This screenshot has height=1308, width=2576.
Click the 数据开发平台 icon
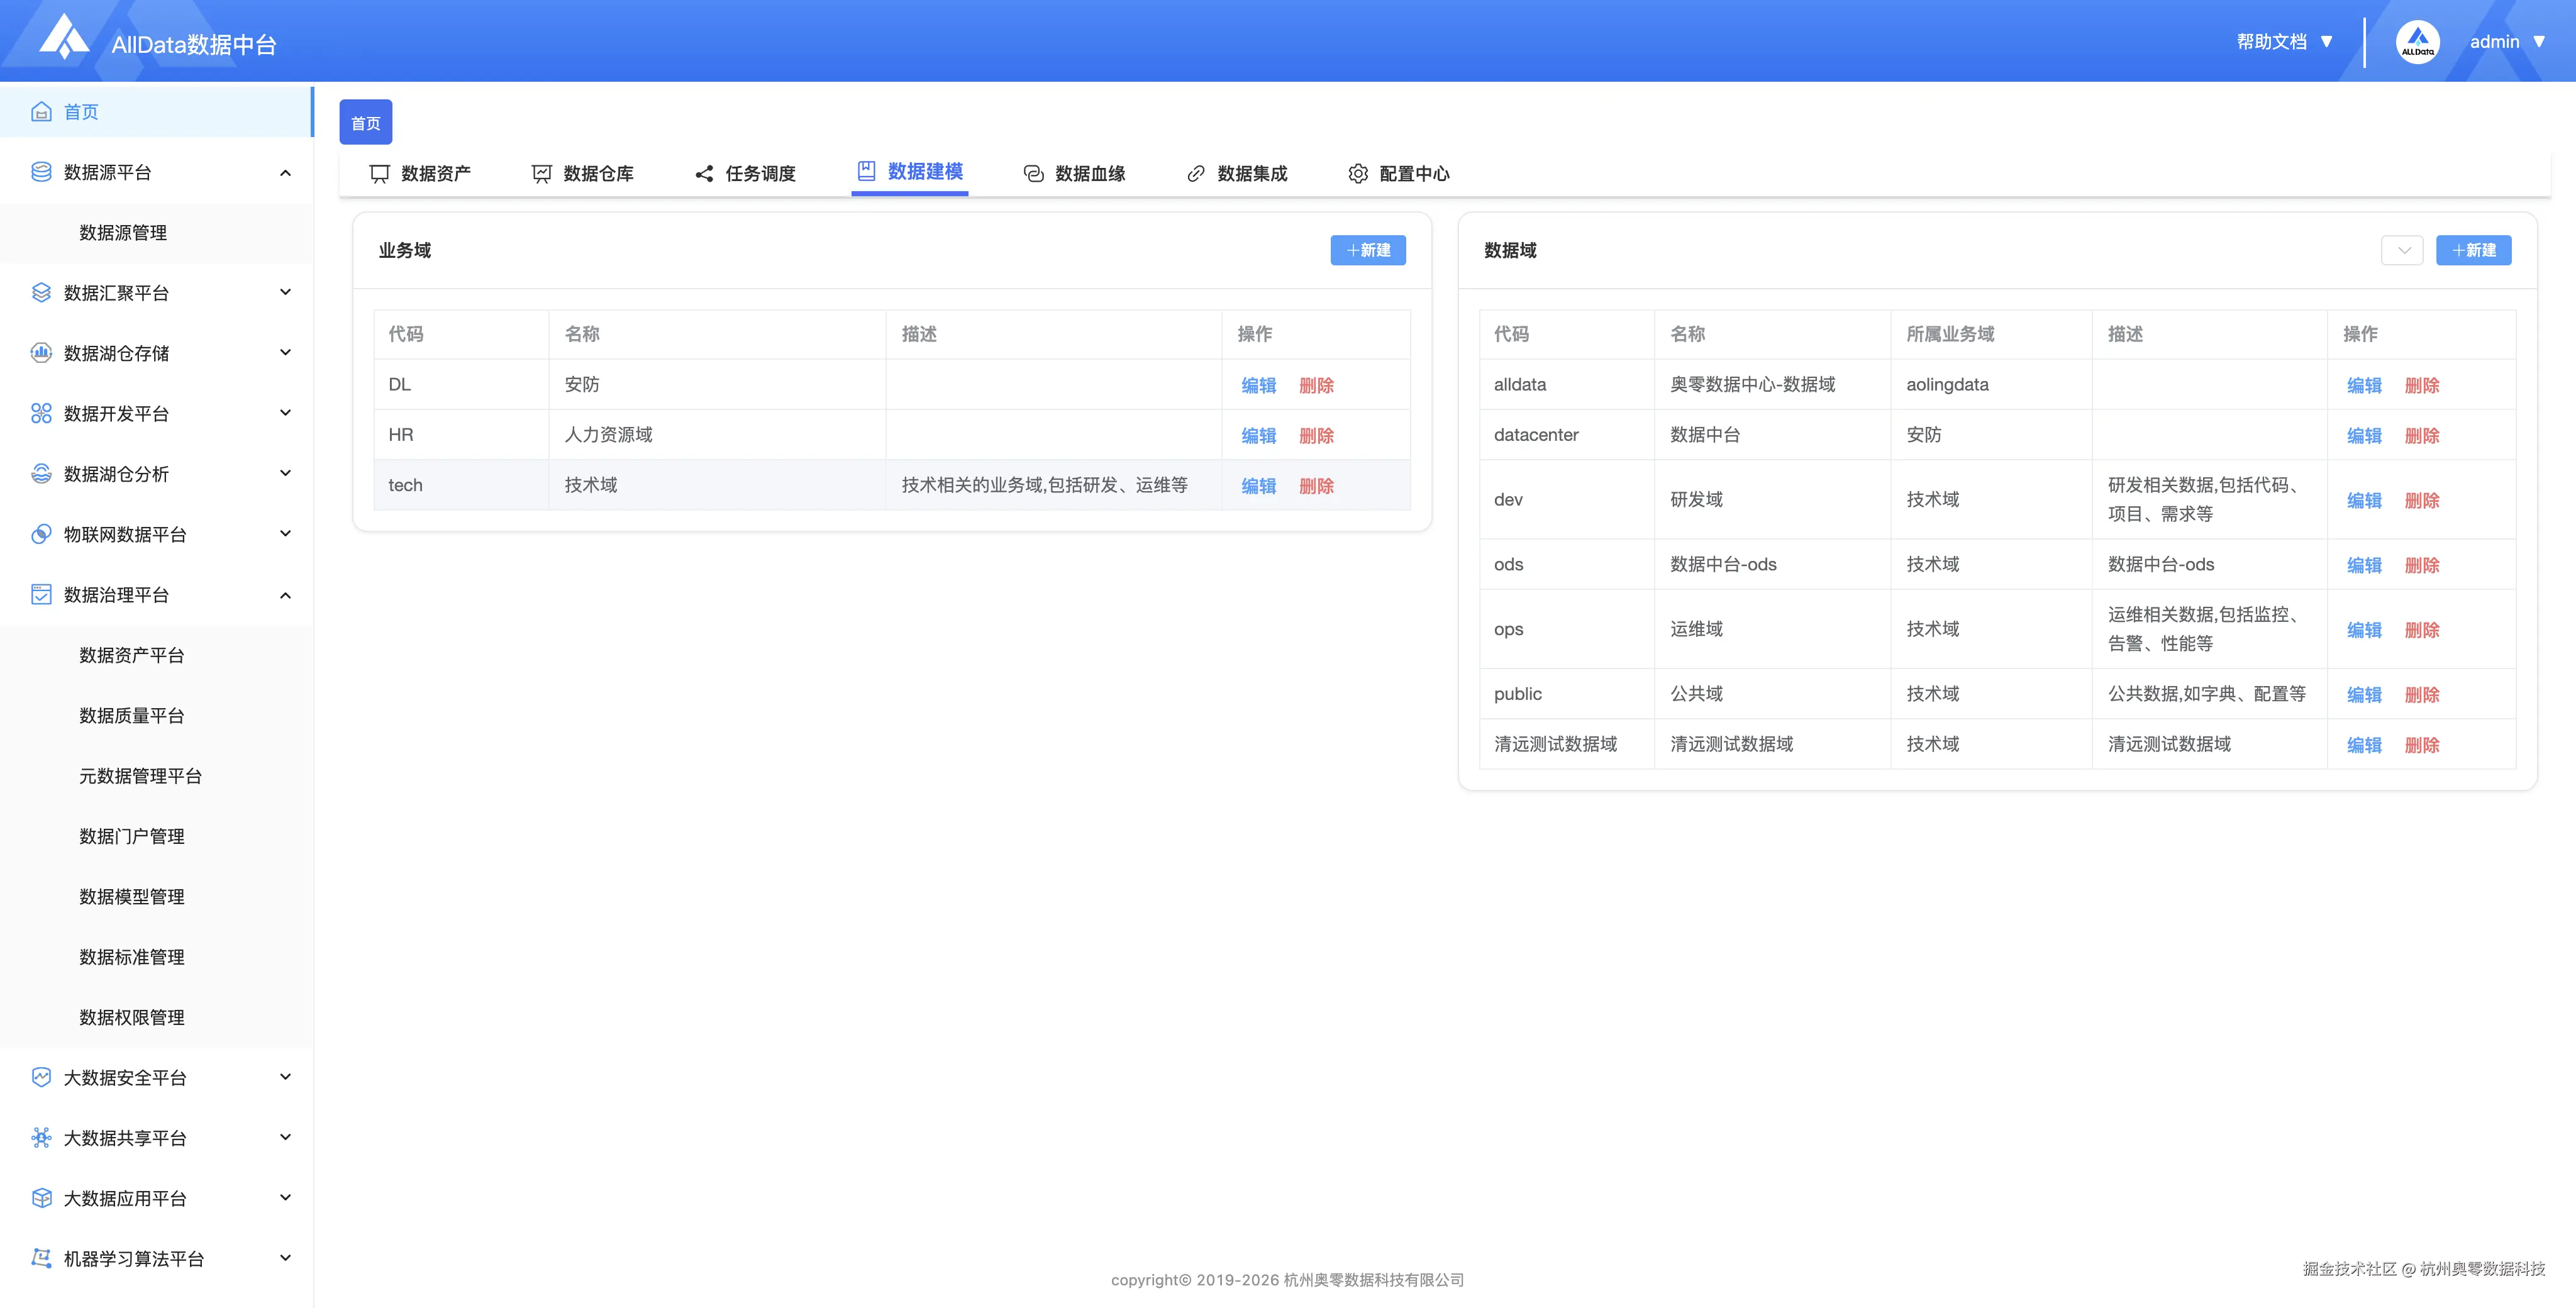(41, 413)
